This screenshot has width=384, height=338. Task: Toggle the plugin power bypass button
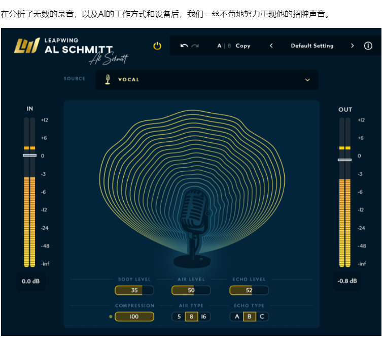click(x=157, y=46)
